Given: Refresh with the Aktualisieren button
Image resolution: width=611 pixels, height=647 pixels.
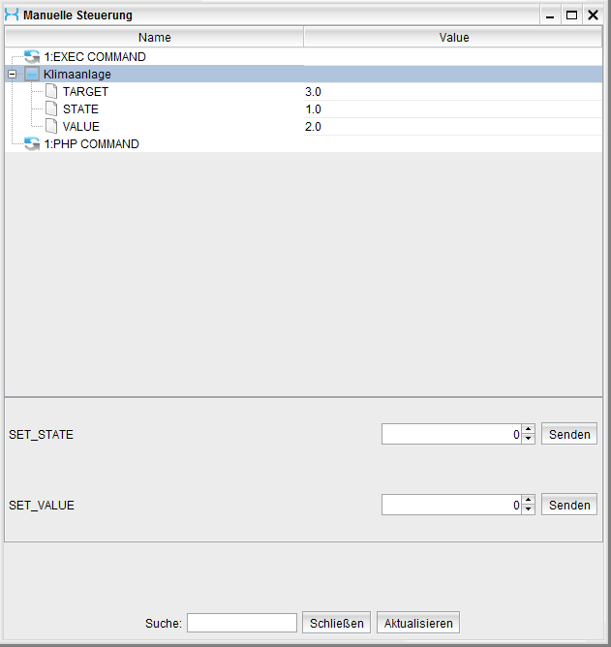Looking at the screenshot, I should click(x=418, y=623).
